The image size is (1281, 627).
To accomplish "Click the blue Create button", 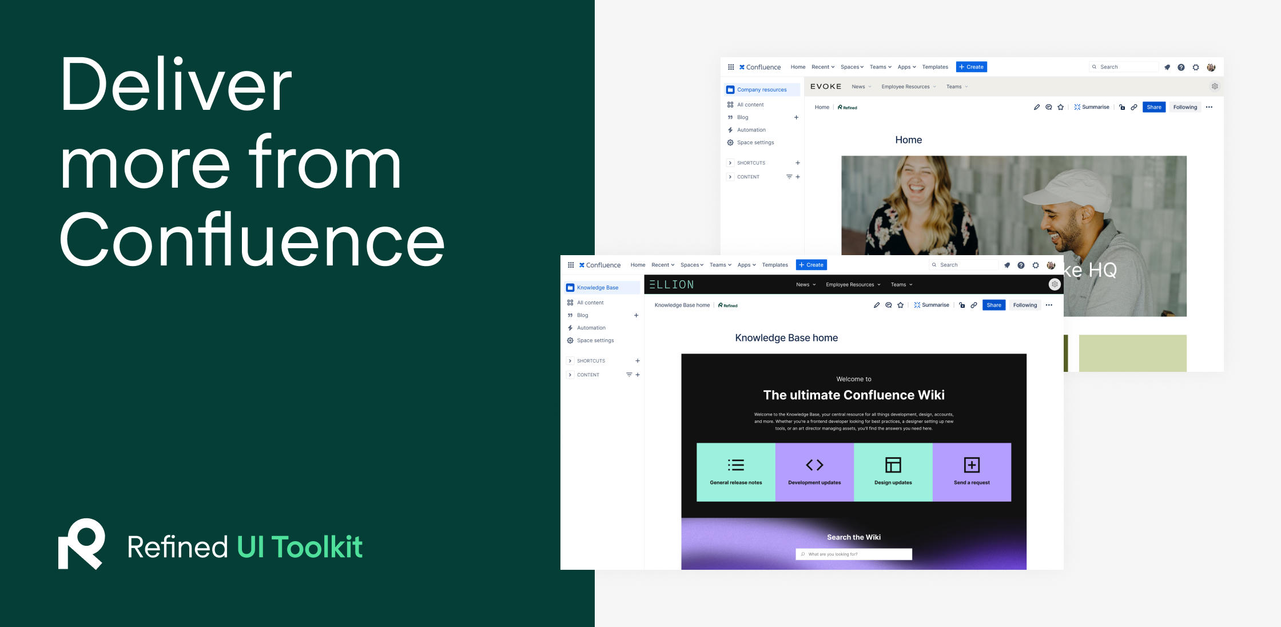I will (x=811, y=265).
